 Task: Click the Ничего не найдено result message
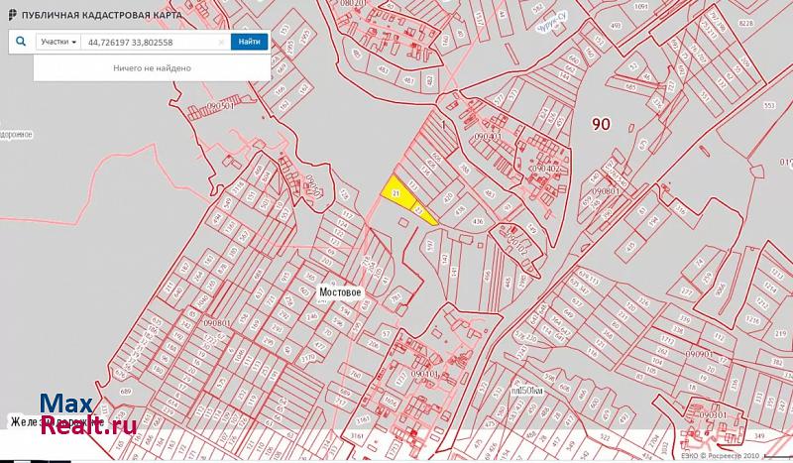[x=152, y=68]
